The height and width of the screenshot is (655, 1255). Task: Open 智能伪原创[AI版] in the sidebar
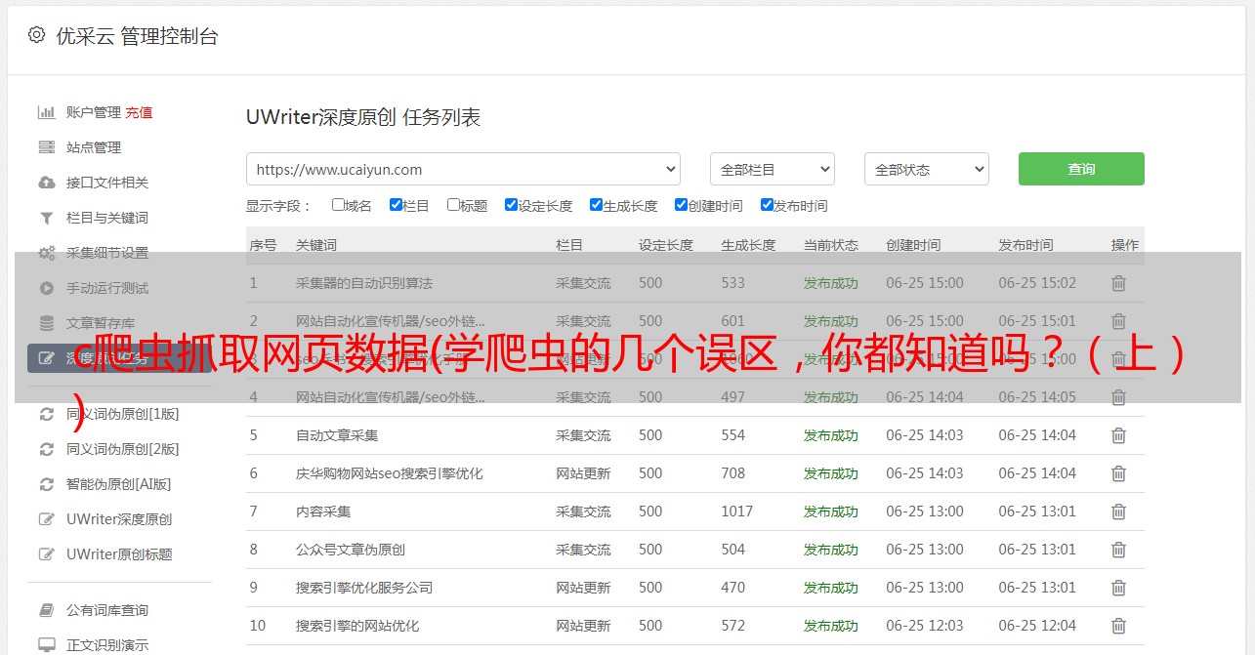tap(119, 484)
